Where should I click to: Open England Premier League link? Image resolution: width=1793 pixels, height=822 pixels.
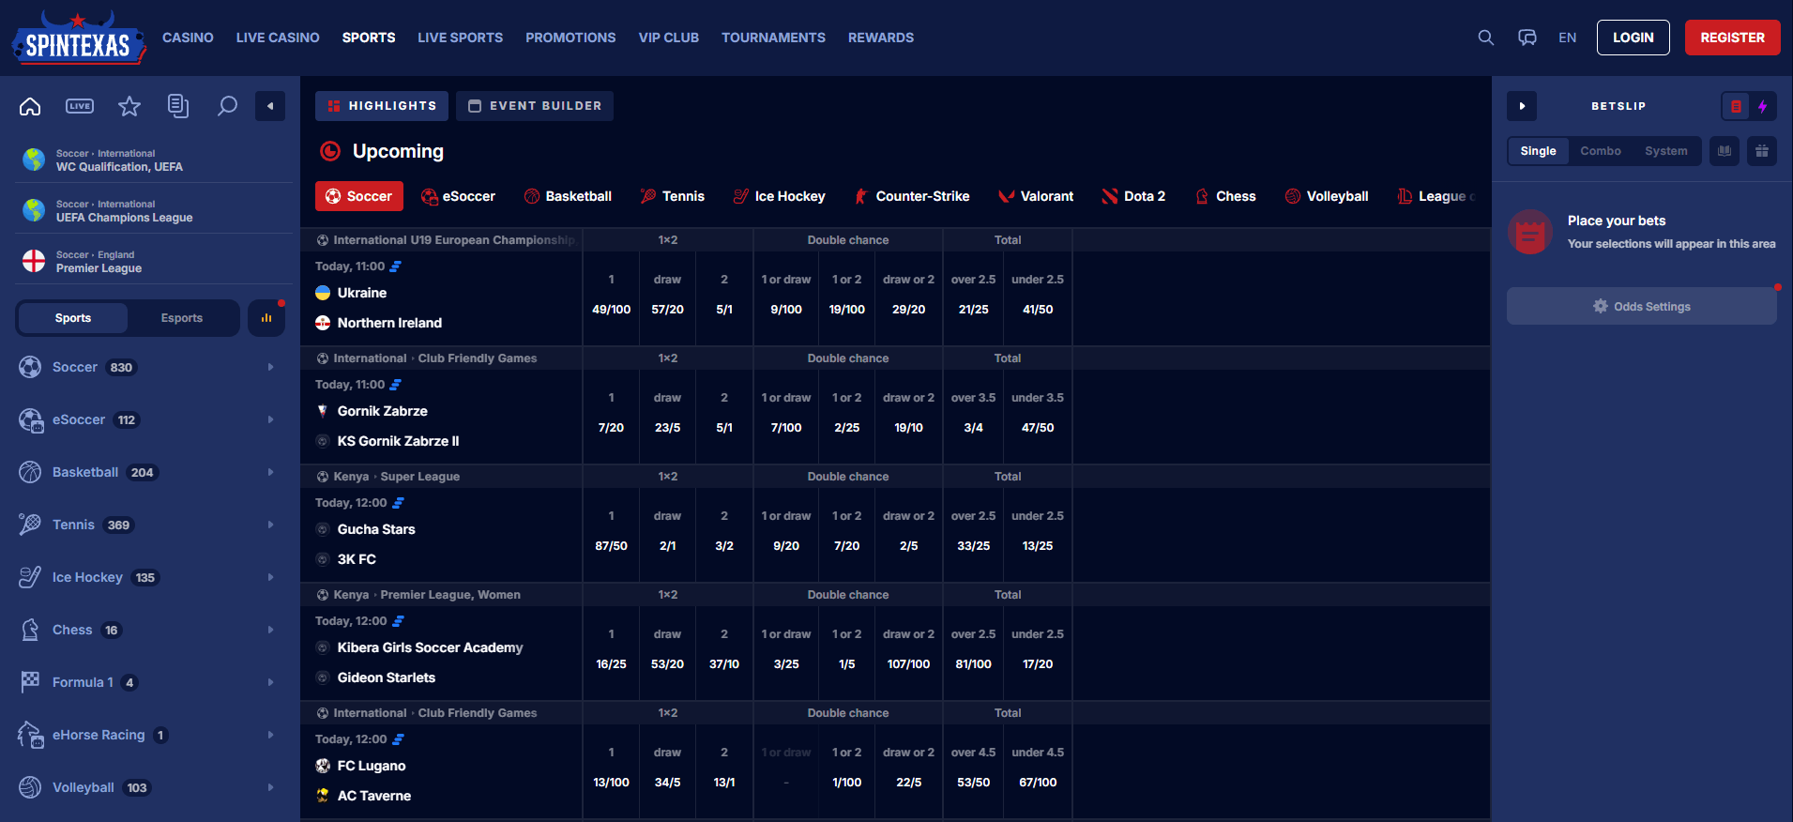[x=154, y=262]
